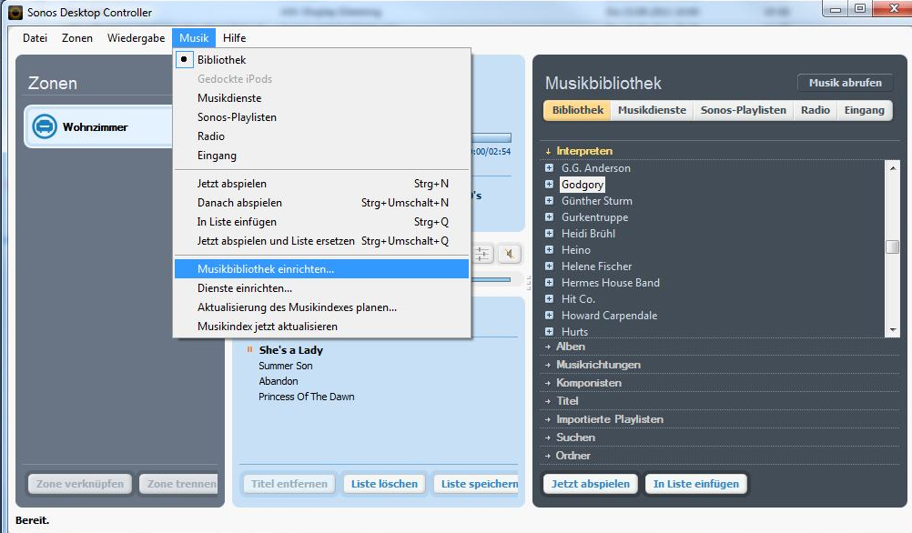Choose Sonos-Playlisten in Musik menu
The image size is (912, 533).
[x=321, y=116]
